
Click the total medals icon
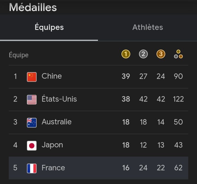[x=178, y=54]
